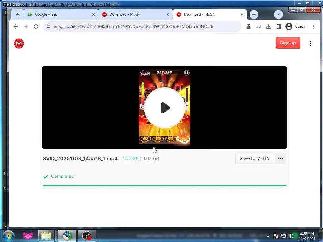The image size is (323, 242).
Task: Reload the page with the refresh icon
Action: [36, 26]
